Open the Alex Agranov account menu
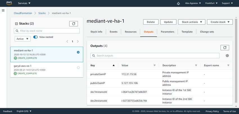Image resolution: width=239 pixels, height=114 pixels. (193, 3)
